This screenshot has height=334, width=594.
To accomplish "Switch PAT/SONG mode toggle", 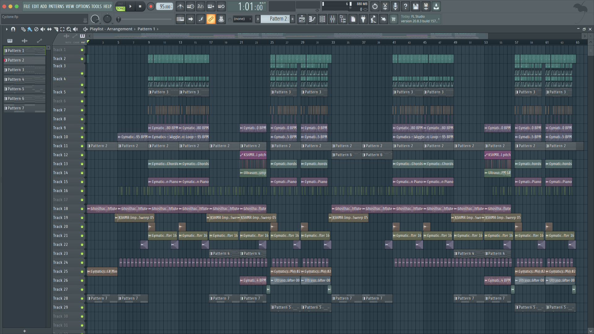I will tap(120, 6).
